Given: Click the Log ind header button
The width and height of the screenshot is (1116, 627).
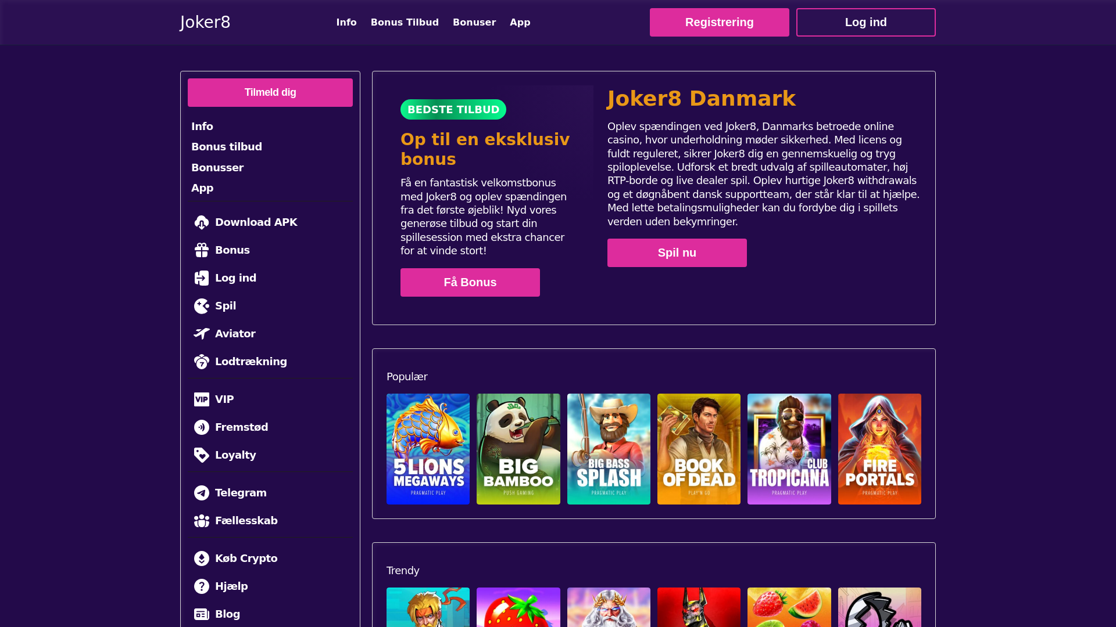Looking at the screenshot, I should (x=866, y=22).
